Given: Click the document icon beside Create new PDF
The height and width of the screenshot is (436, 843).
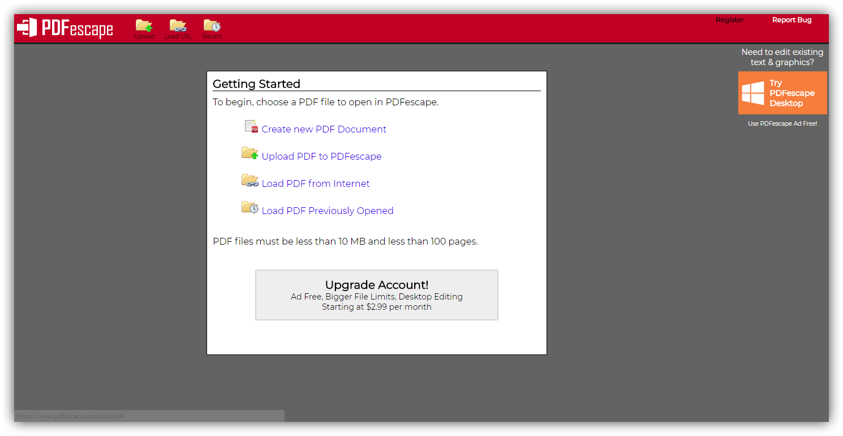Looking at the screenshot, I should coord(251,127).
